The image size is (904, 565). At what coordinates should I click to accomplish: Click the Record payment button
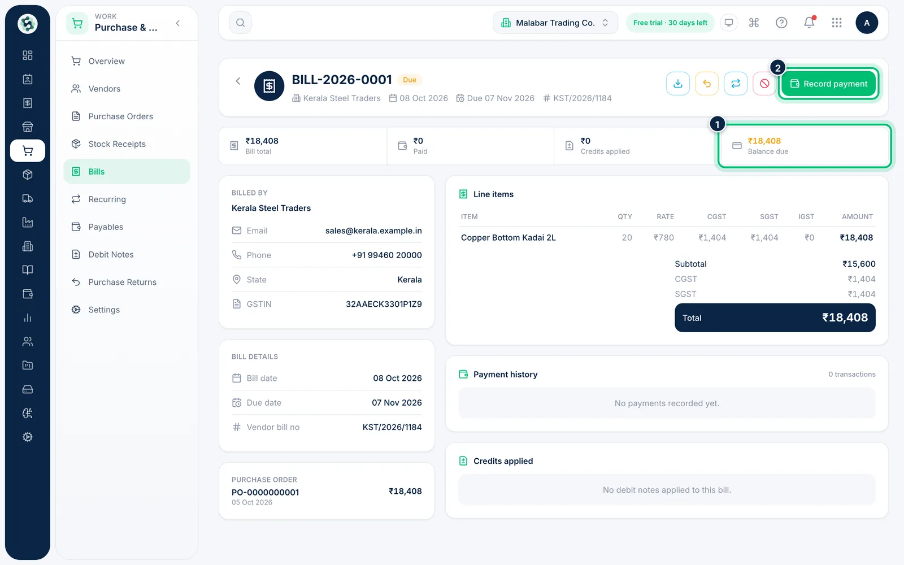(829, 84)
